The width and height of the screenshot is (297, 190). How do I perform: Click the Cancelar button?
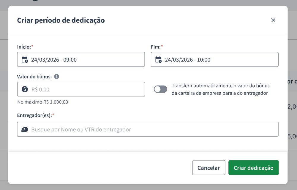(209, 168)
